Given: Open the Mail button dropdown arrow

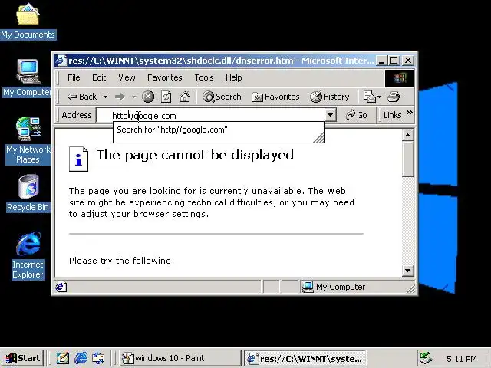Looking at the screenshot, I should [379, 97].
